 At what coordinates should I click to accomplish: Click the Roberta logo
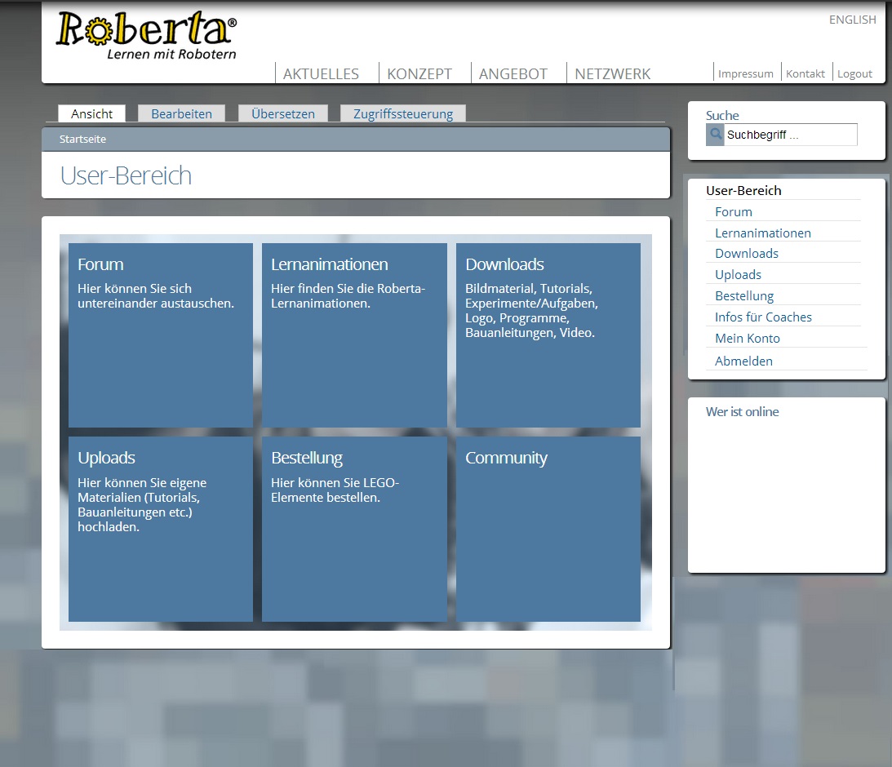tap(146, 35)
